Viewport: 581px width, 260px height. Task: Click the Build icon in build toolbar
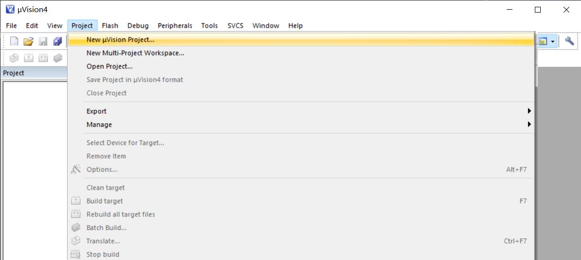click(x=29, y=58)
